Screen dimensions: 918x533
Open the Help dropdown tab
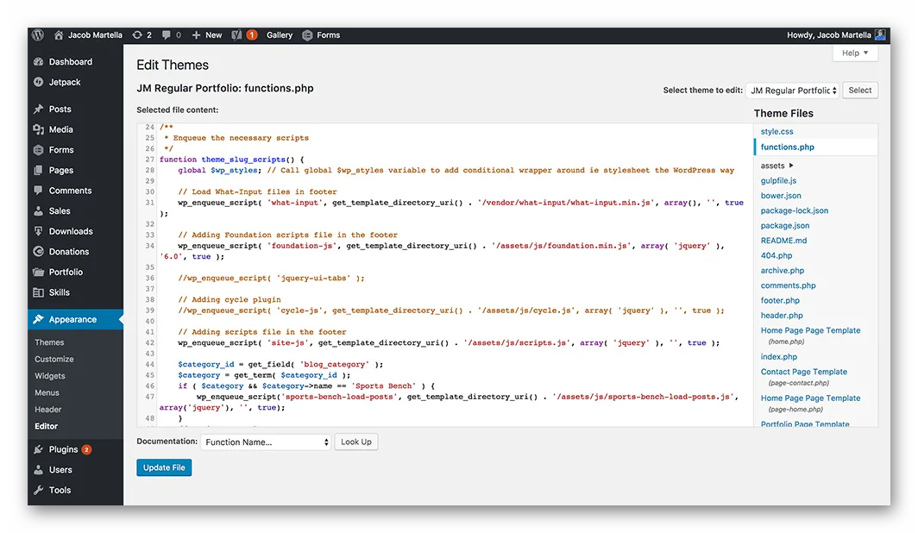(x=855, y=53)
